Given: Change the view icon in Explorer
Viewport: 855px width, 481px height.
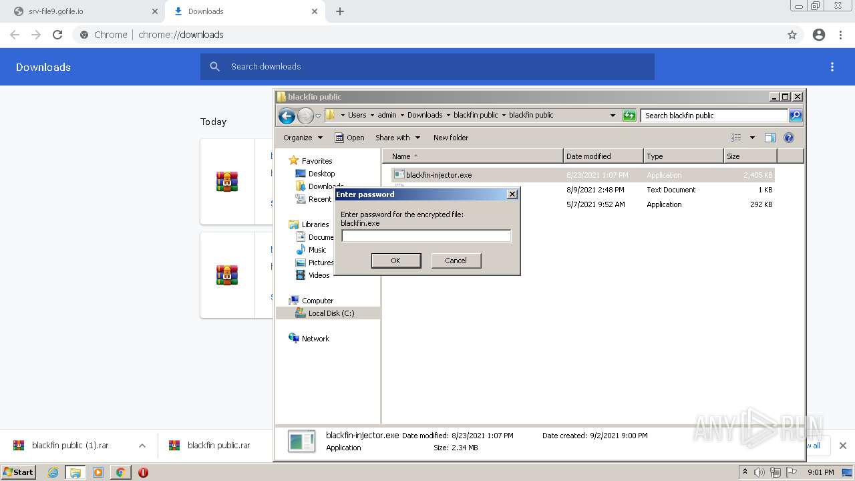Looking at the screenshot, I should (736, 138).
